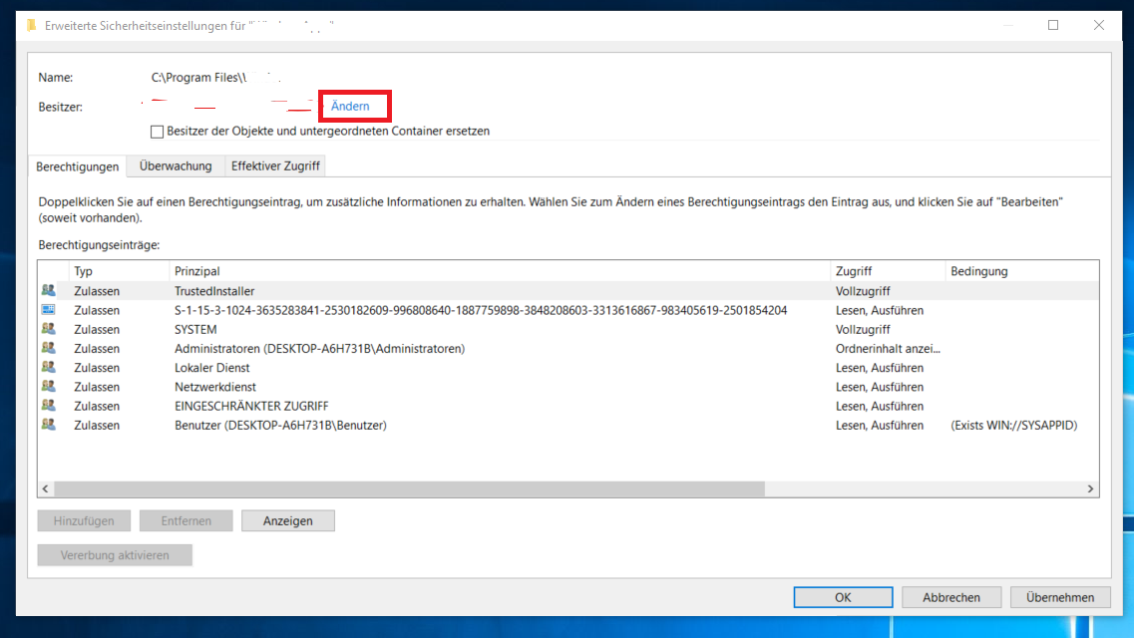Cancel with the Abbrechen button
This screenshot has width=1134, height=638.
pos(951,597)
